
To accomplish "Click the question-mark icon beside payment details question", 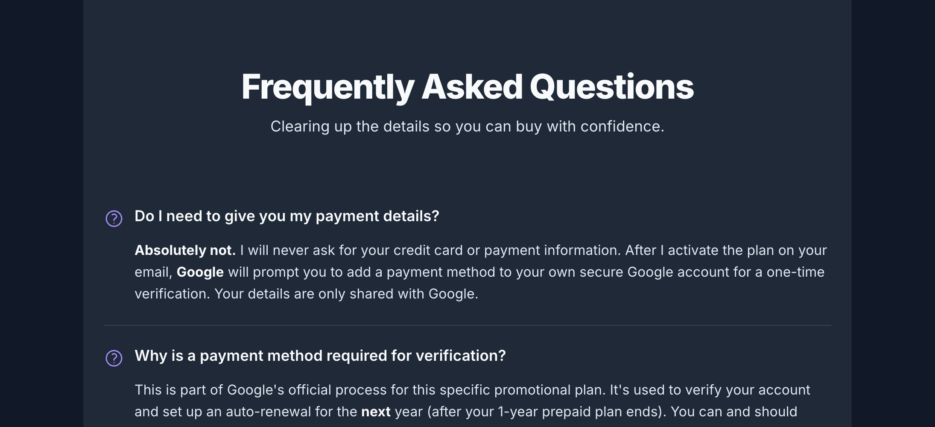I will tap(114, 219).
